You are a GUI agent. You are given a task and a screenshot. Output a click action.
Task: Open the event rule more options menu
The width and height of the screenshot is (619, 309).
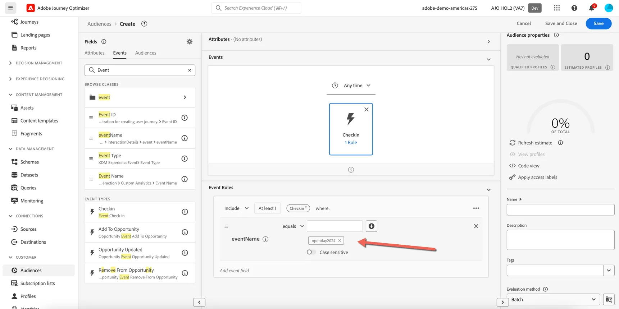pos(476,208)
